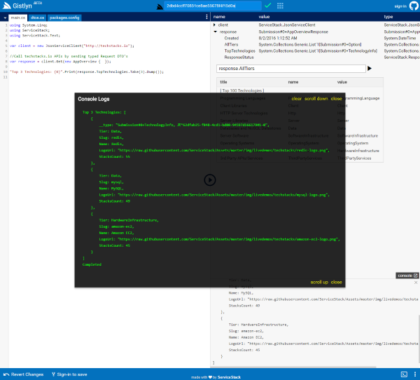Click the GitHub sign-in icon
420x380 pixels.
coord(414,6)
